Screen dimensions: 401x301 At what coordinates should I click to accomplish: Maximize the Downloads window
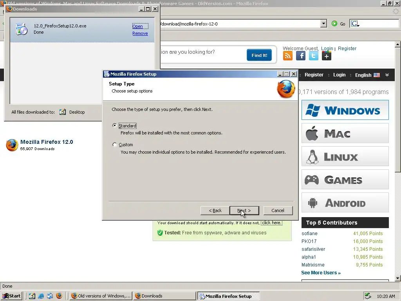coord(148,9)
